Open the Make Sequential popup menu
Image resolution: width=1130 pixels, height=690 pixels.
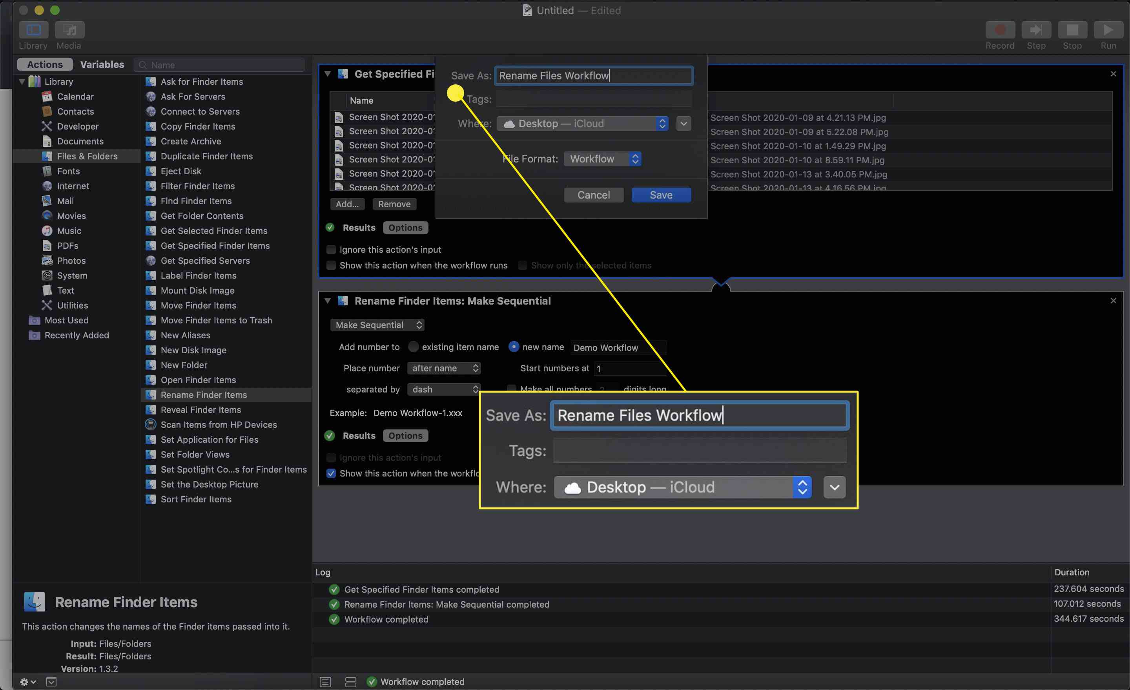(x=377, y=325)
